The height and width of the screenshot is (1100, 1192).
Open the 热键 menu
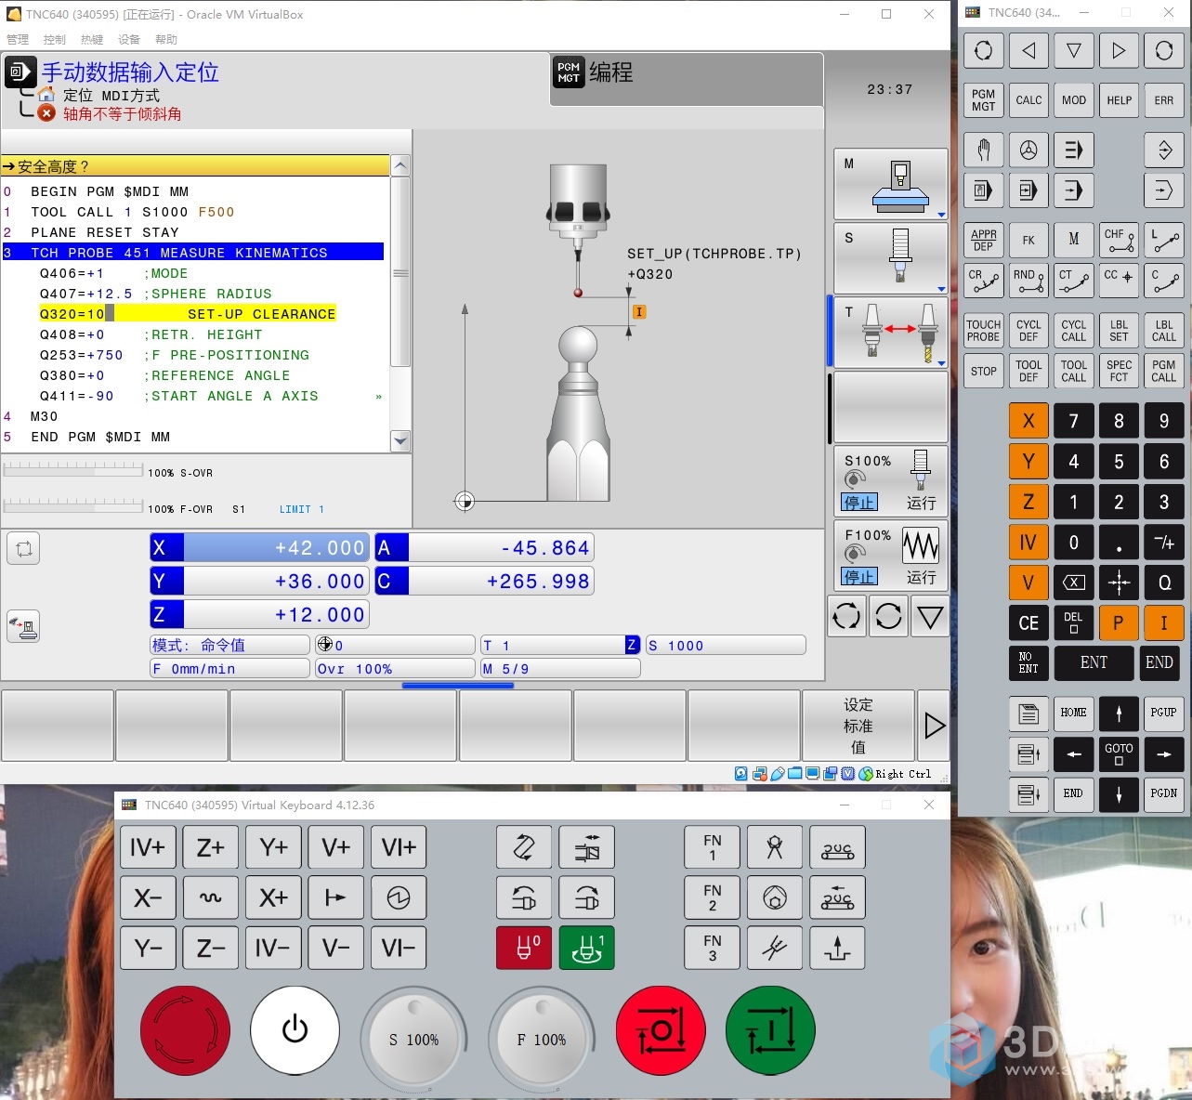click(92, 40)
